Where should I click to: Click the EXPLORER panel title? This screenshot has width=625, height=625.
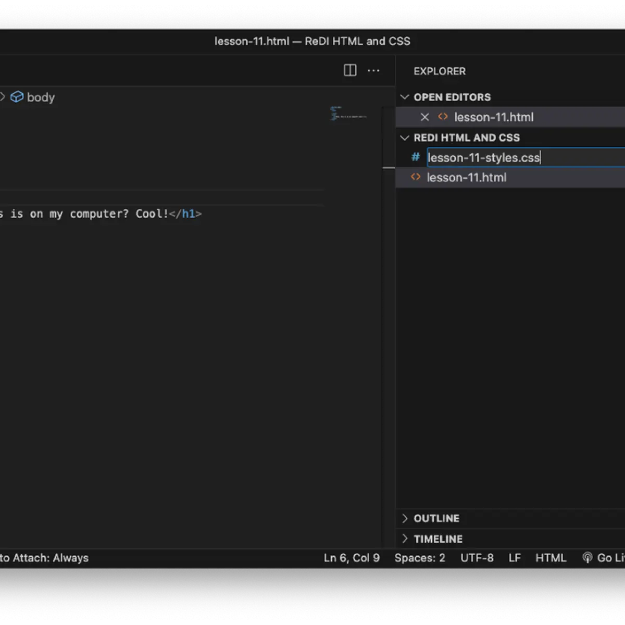(x=440, y=71)
